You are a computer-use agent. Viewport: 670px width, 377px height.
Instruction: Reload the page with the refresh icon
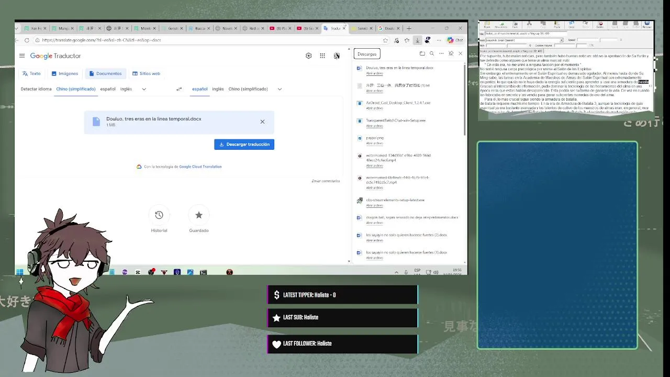27,40
